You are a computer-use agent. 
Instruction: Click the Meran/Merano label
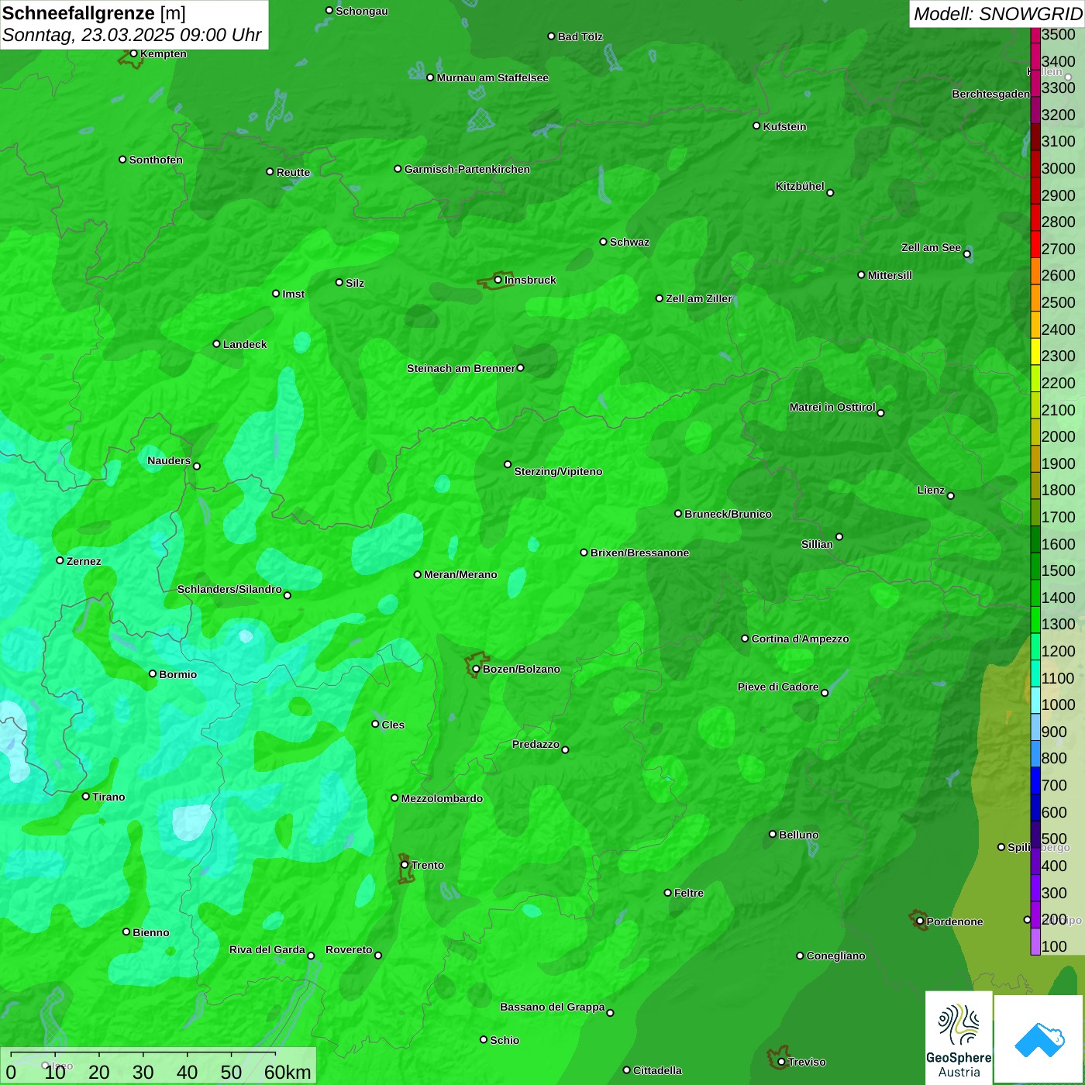coord(460,574)
